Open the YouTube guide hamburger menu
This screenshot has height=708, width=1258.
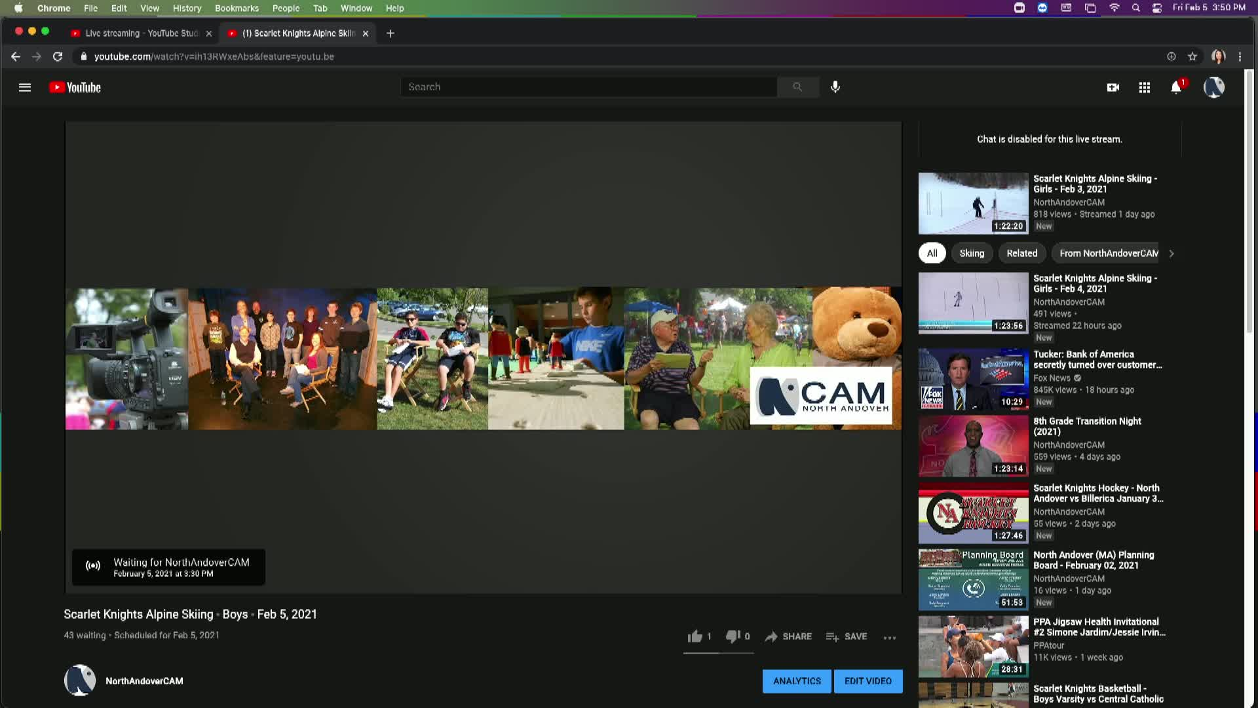click(x=25, y=87)
